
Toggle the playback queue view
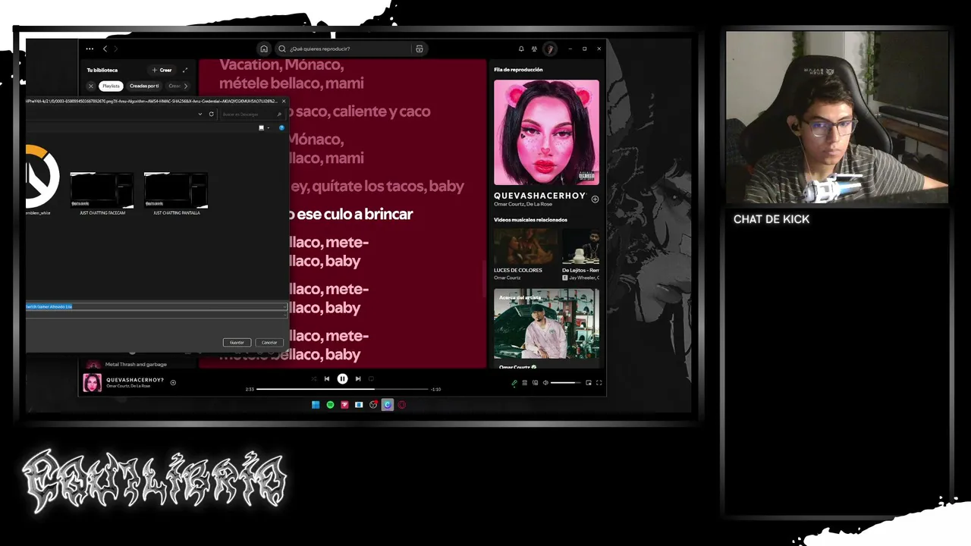point(524,383)
